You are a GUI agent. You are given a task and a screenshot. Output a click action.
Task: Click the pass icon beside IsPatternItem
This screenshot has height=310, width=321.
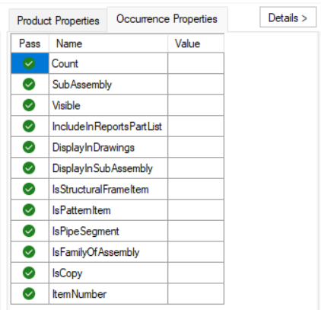pyautogui.click(x=29, y=210)
